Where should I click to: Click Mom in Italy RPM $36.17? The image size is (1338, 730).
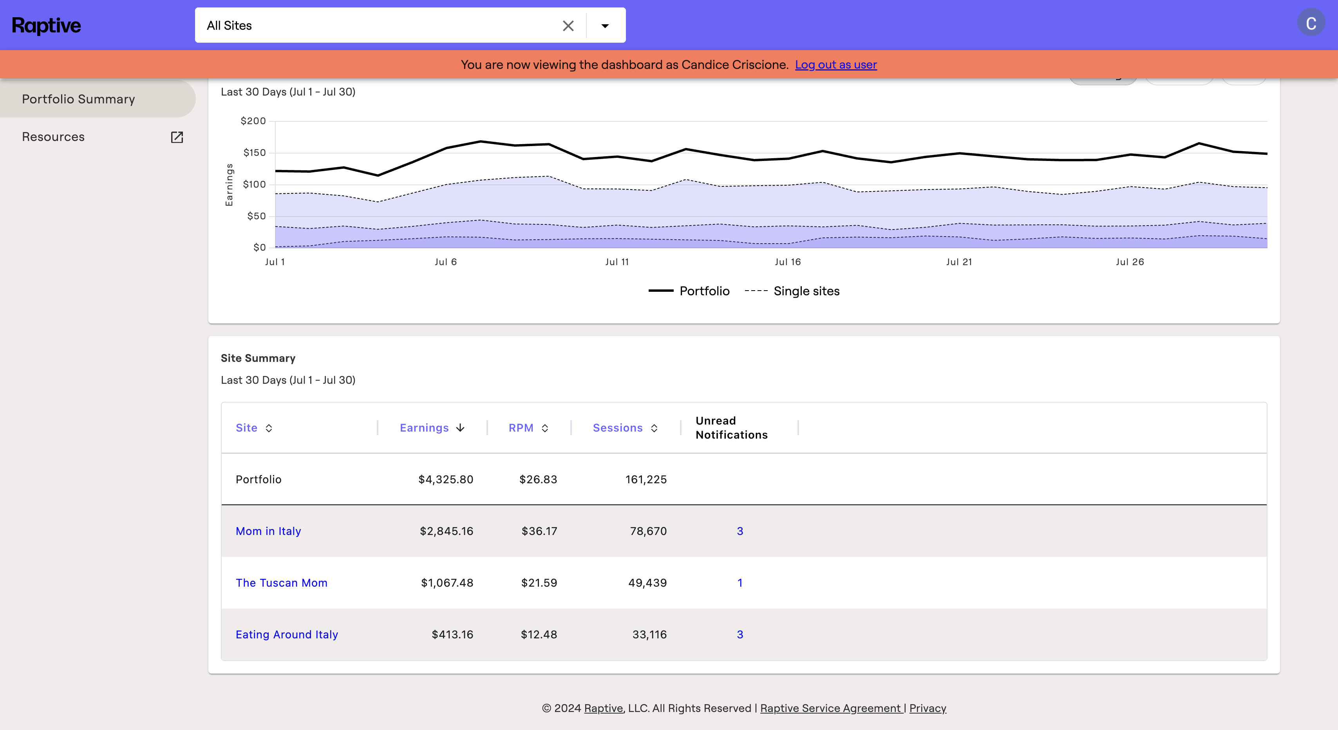coord(539,531)
